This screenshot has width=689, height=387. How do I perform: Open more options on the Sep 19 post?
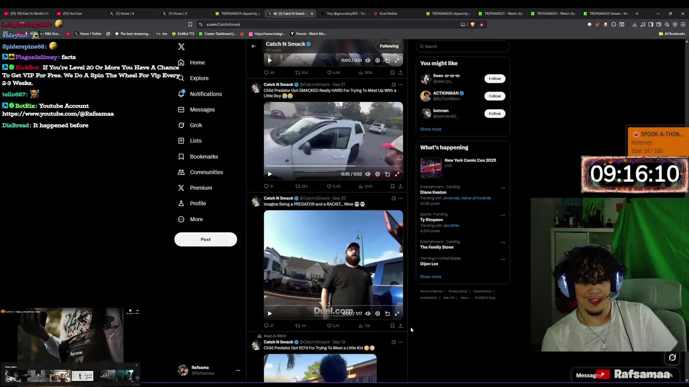pyautogui.click(x=400, y=342)
